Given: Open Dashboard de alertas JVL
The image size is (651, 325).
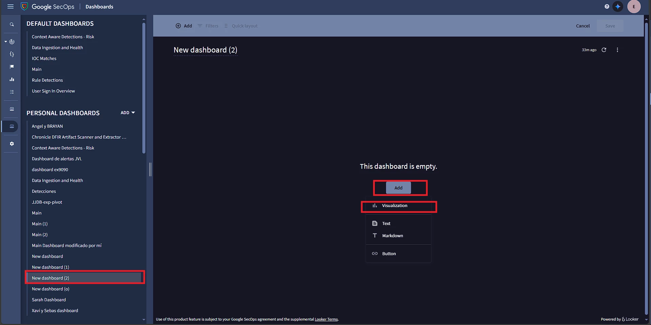Looking at the screenshot, I should click(57, 159).
